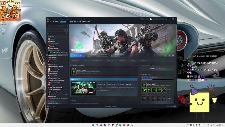
Task: Click the ready-to-play filter icon in the sidebar
Action: [67, 30]
